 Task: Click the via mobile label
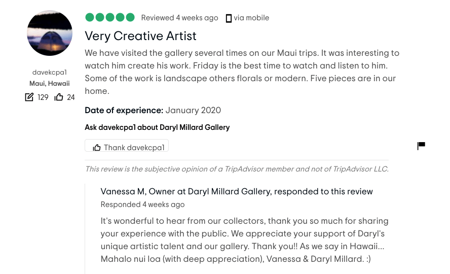[x=251, y=18]
